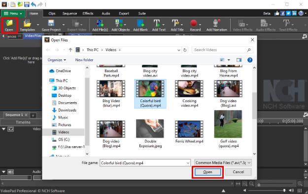
Task: Select Double Exposure.jpeg file
Action: click(x=150, y=134)
